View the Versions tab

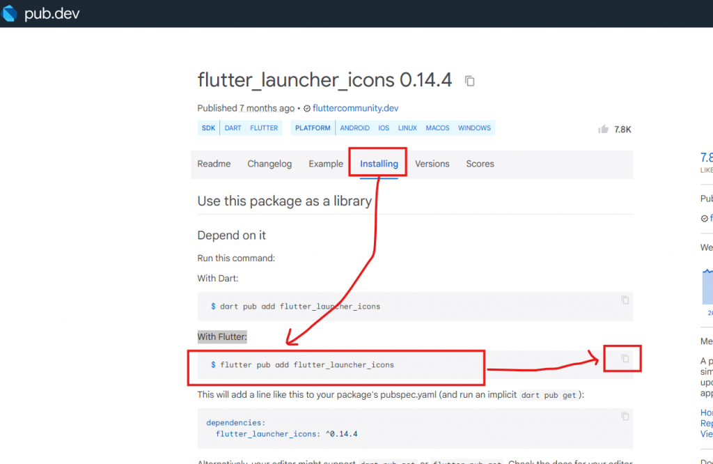coord(432,164)
